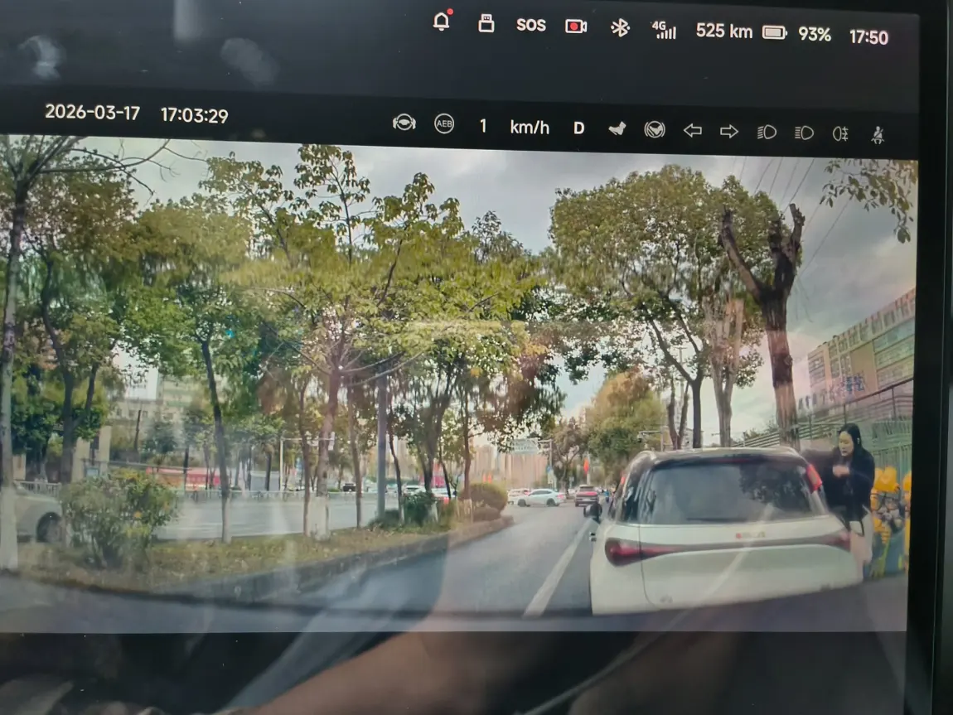
Task: Tap the AEB indicator icon
Action: pos(444,124)
